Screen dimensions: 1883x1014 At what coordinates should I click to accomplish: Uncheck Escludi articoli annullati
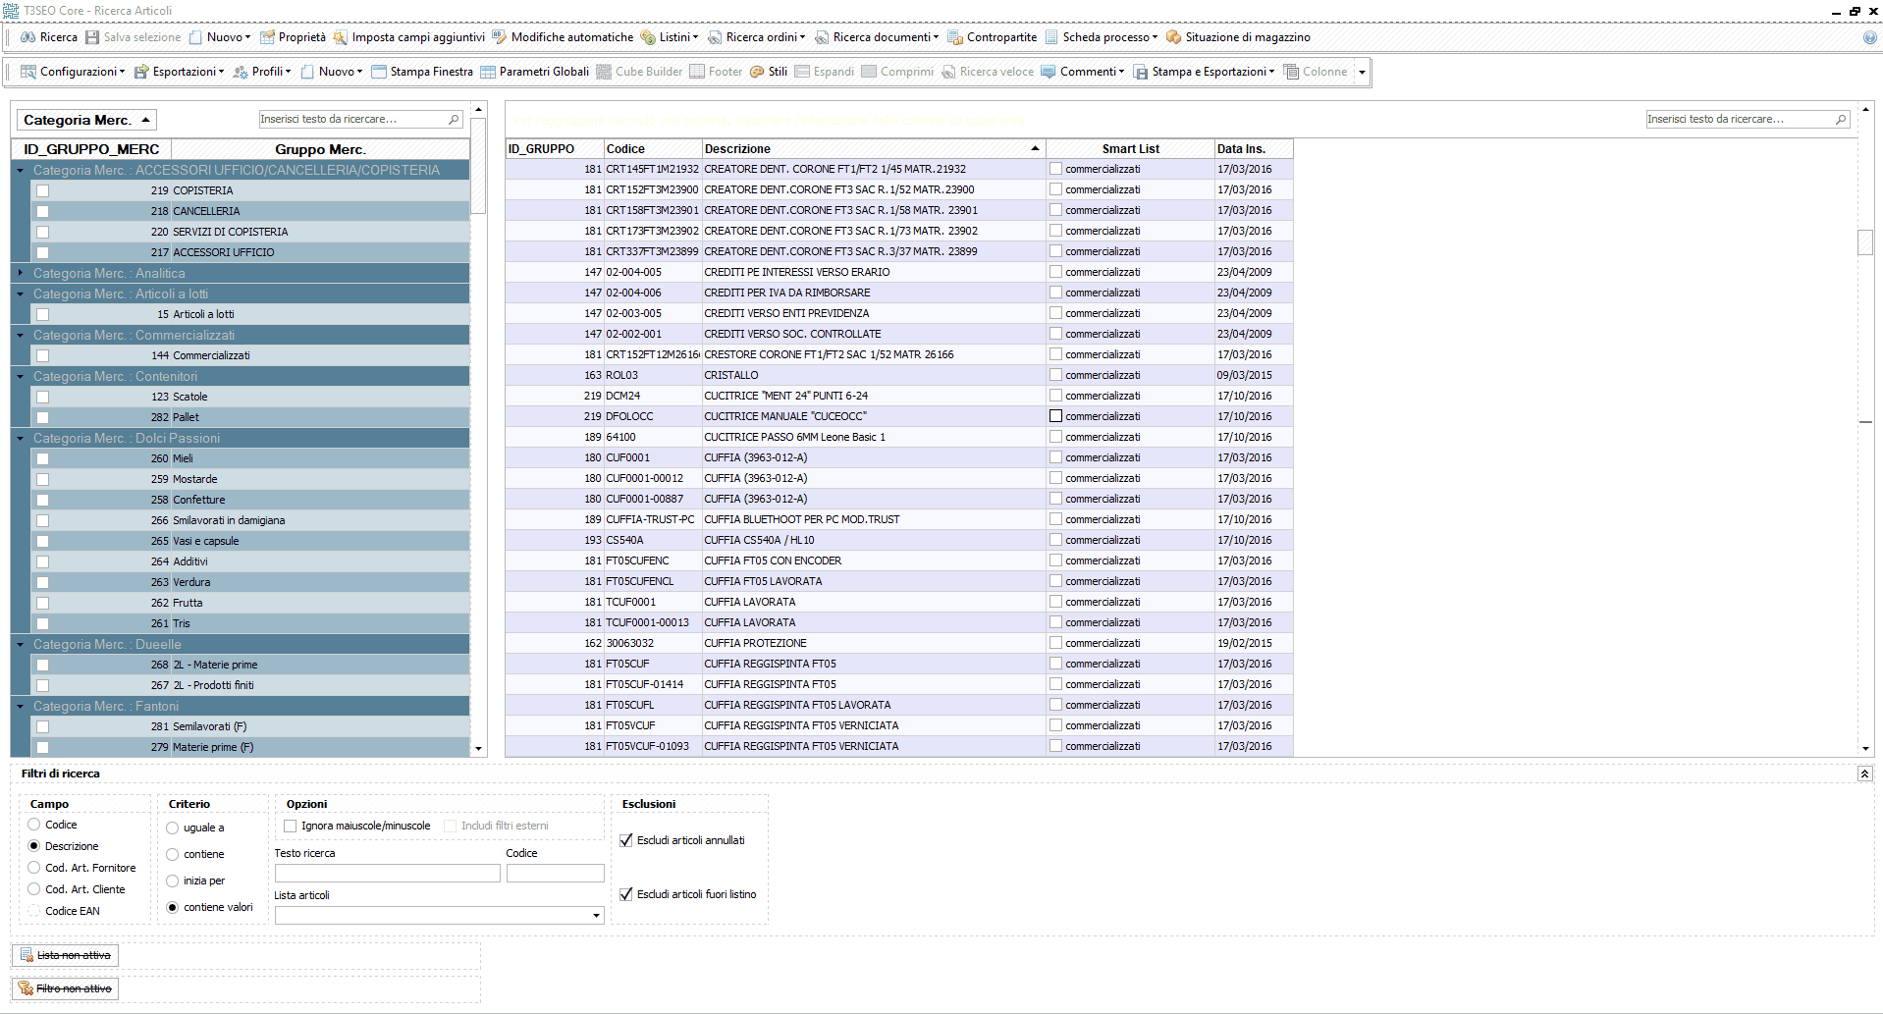coord(626,840)
